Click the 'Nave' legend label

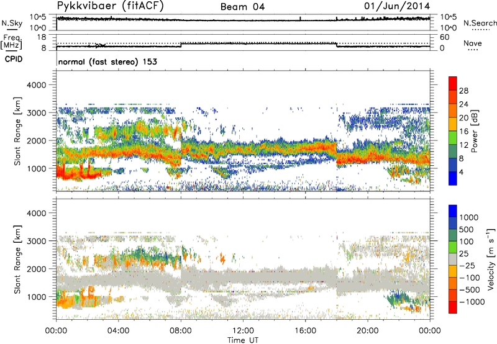click(473, 43)
